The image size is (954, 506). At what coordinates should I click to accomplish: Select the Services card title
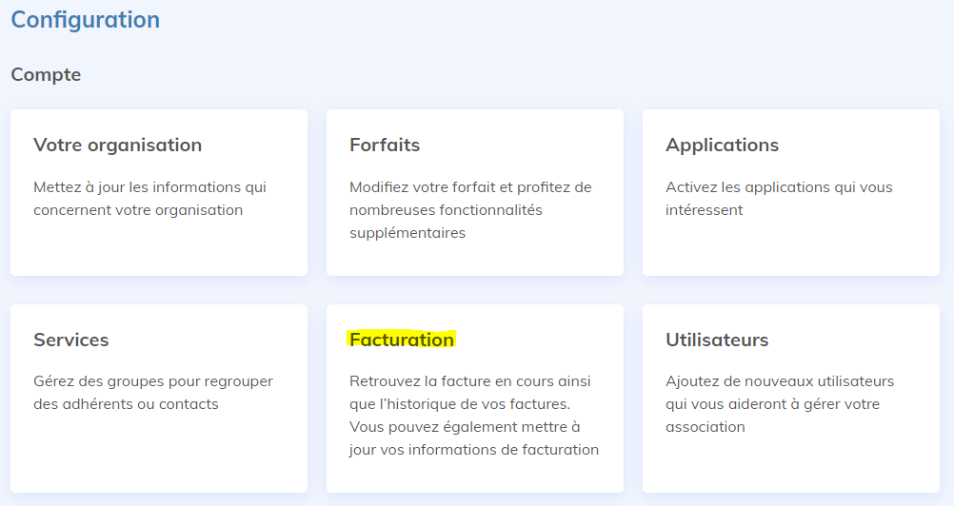click(71, 341)
